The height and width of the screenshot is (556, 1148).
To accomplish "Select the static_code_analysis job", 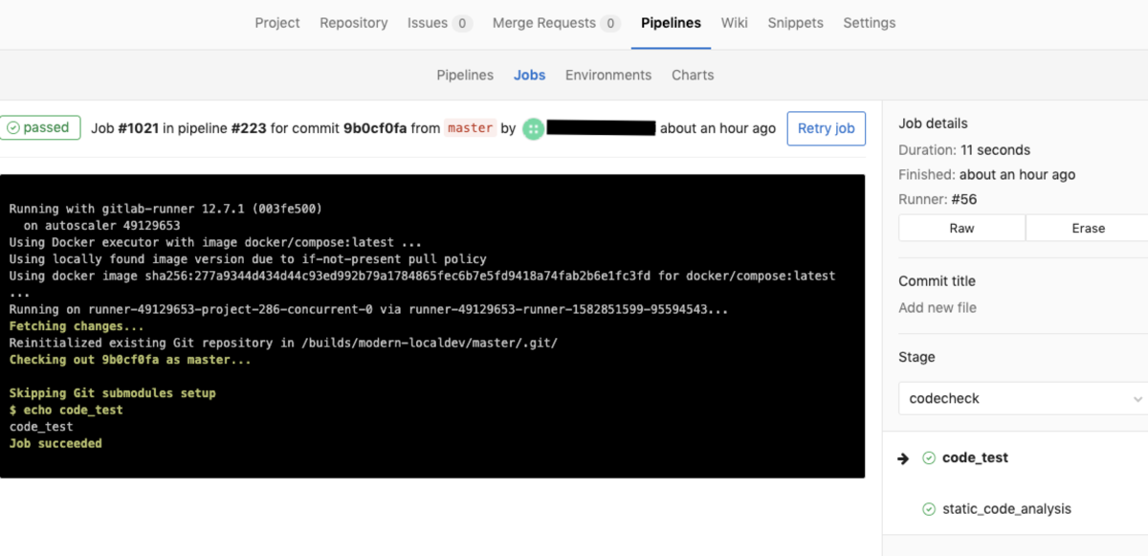I will (1006, 509).
